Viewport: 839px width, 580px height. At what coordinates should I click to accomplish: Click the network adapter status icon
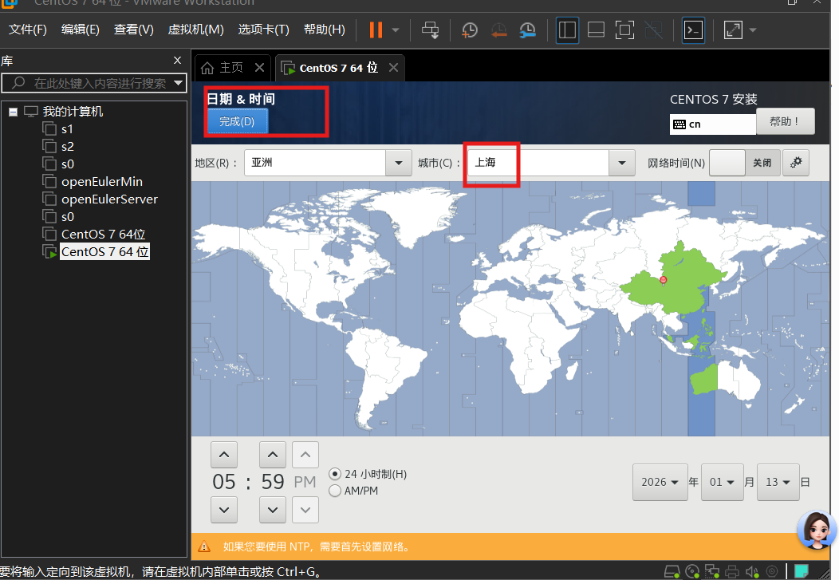(712, 572)
